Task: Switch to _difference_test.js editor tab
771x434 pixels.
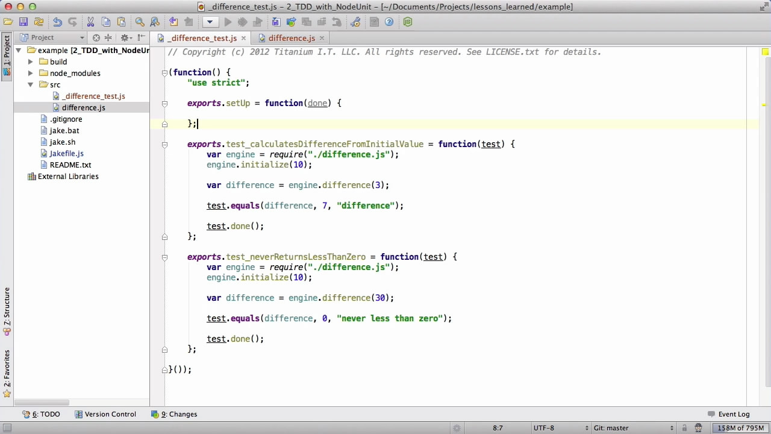Action: pos(202,38)
